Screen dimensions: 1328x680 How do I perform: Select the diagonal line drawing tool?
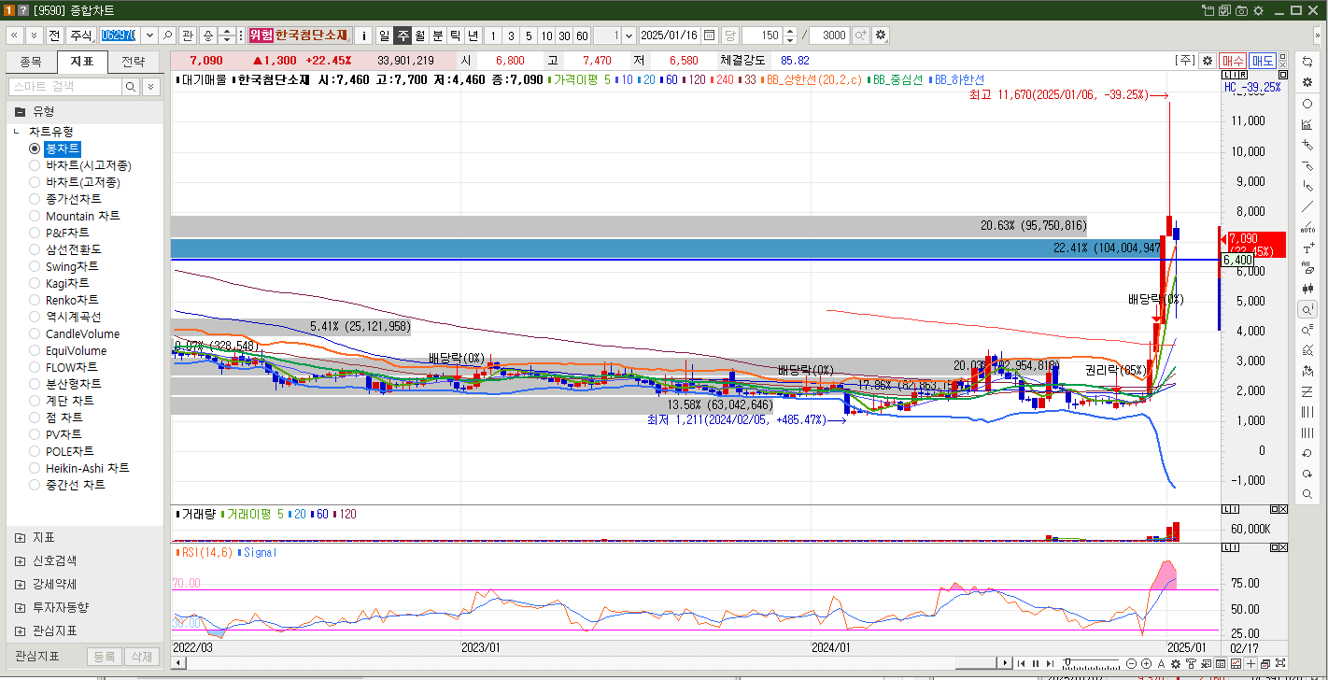[x=1307, y=206]
